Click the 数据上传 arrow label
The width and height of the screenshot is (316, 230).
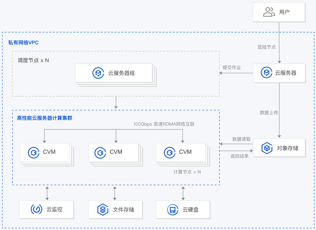269,112
